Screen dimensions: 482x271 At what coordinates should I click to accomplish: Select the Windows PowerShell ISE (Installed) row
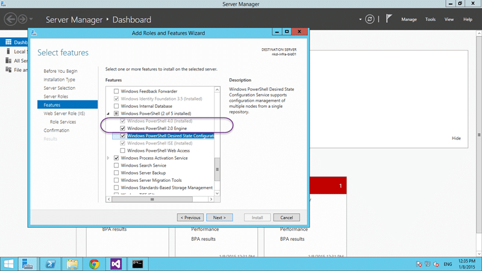[x=160, y=143]
